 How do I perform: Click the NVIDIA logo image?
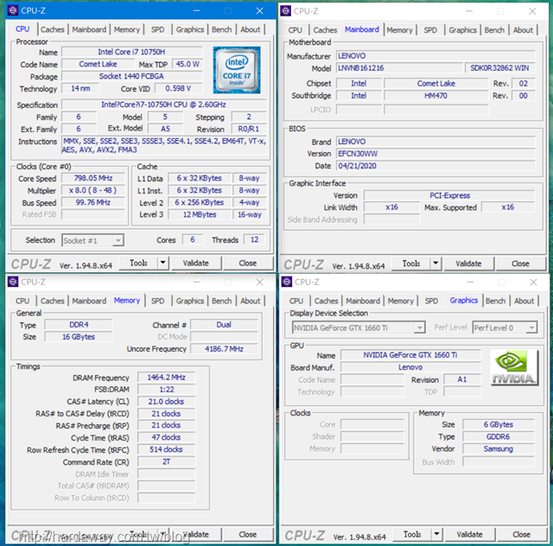(x=514, y=367)
